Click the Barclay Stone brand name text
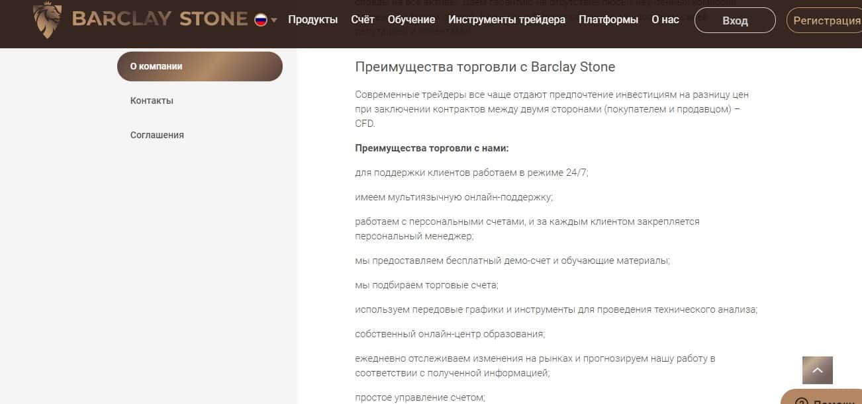The width and height of the screenshot is (862, 404). click(x=160, y=19)
